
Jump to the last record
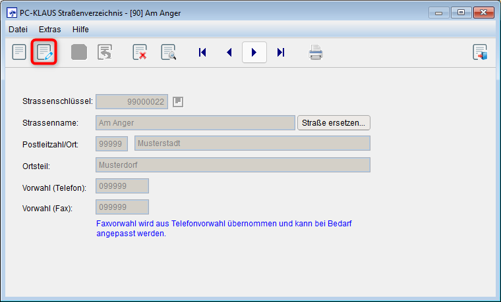pyautogui.click(x=281, y=52)
